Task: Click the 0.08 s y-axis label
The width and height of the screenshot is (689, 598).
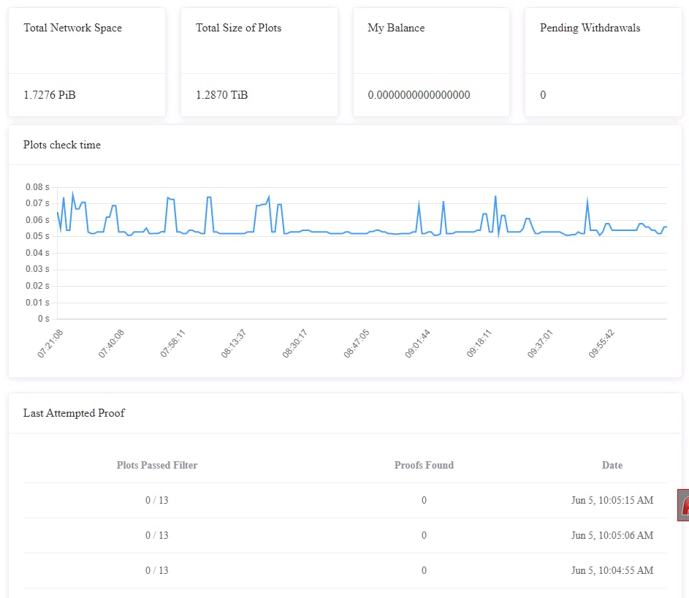Action: point(37,187)
